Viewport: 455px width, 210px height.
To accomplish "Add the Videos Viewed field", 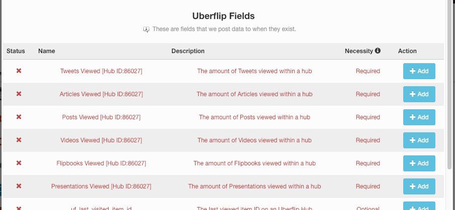I will (419, 140).
